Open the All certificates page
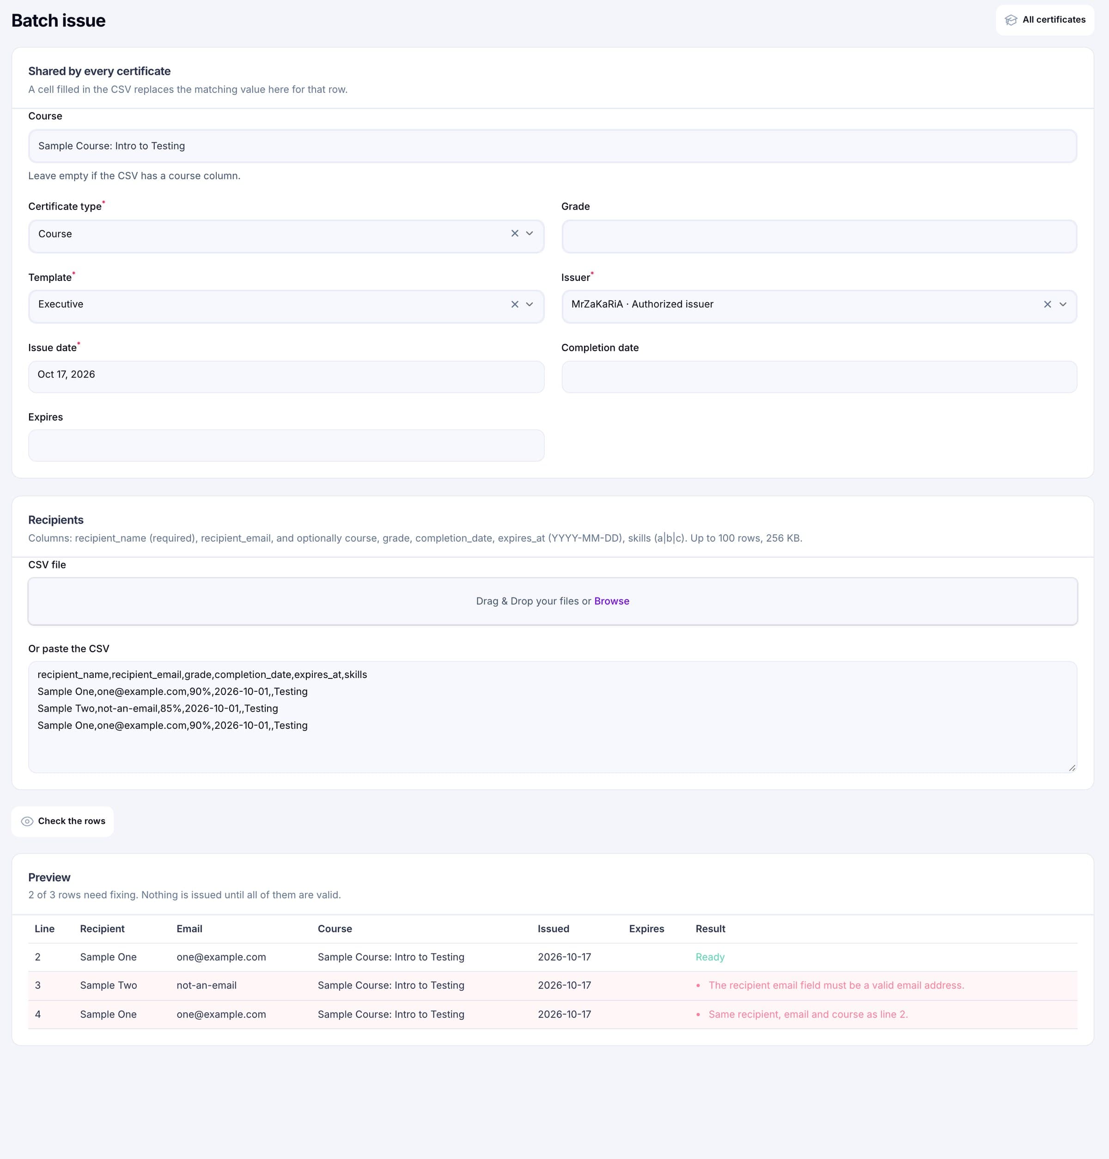The image size is (1109, 1159). (x=1045, y=20)
